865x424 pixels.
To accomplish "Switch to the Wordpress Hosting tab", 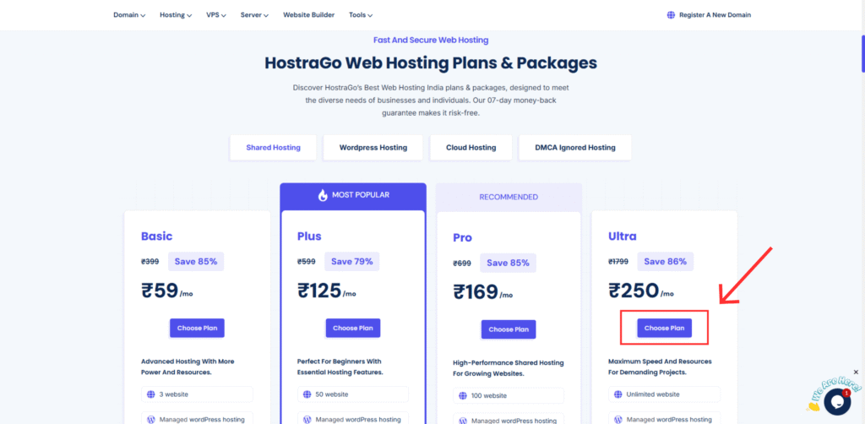I will [373, 148].
